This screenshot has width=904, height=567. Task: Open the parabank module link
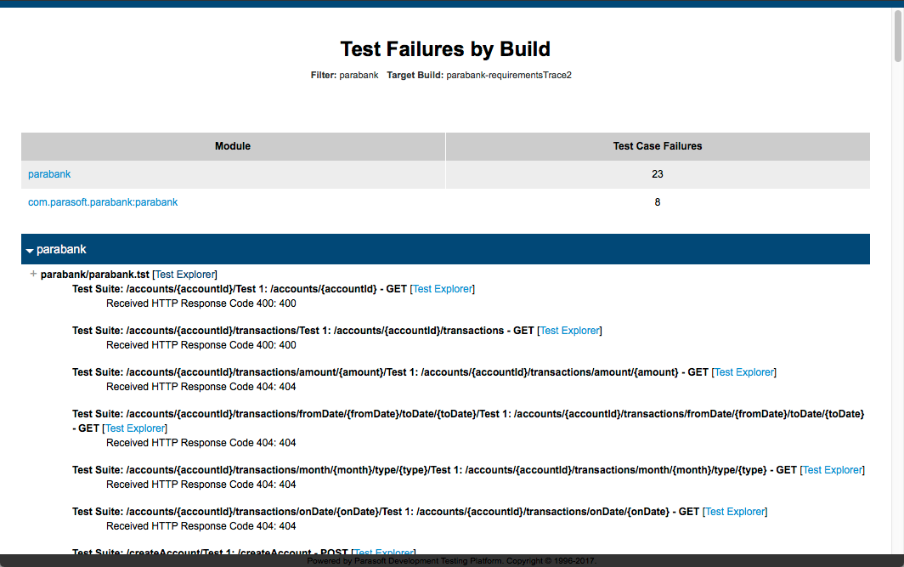tap(49, 174)
